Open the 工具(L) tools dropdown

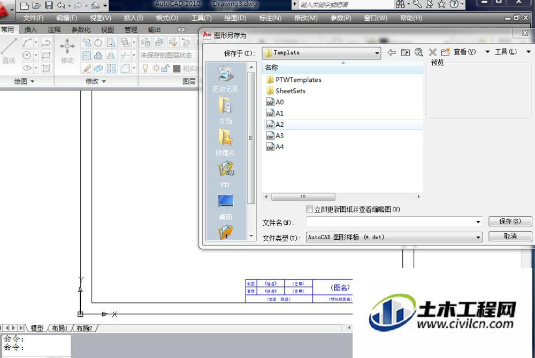click(528, 52)
